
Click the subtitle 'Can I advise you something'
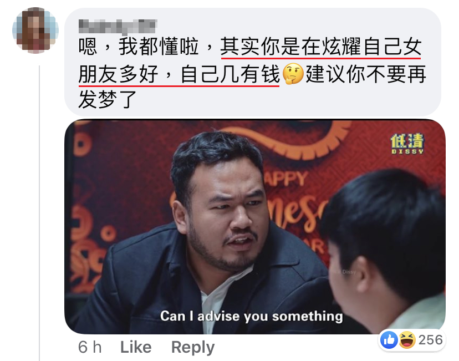252,316
